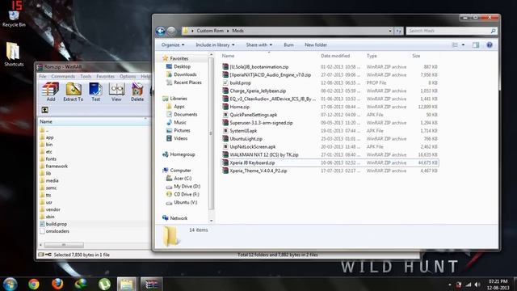Open WinRAR Options menu
Screen dimensions: 517x291
pyautogui.click(x=128, y=76)
